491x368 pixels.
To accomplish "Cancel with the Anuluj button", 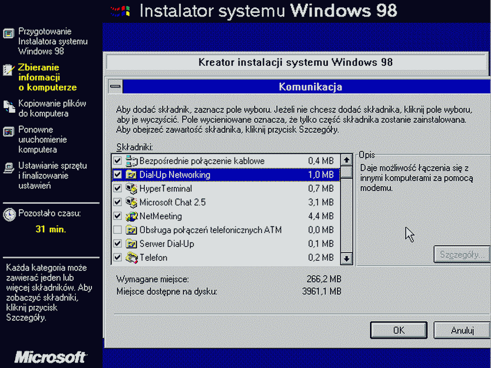I will click(x=462, y=330).
